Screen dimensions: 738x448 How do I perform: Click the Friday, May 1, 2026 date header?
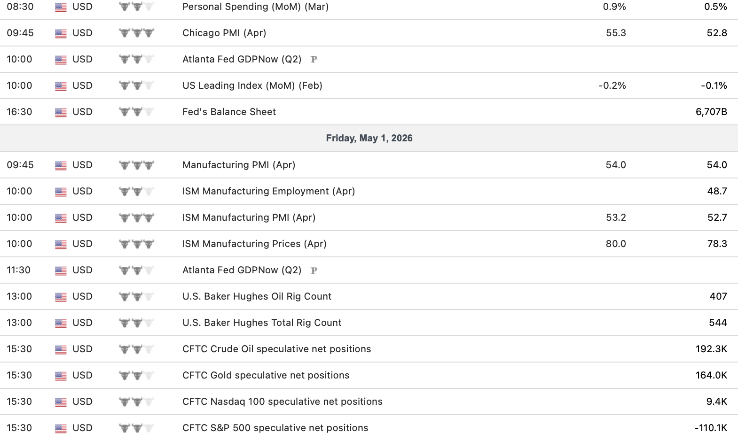pyautogui.click(x=369, y=138)
